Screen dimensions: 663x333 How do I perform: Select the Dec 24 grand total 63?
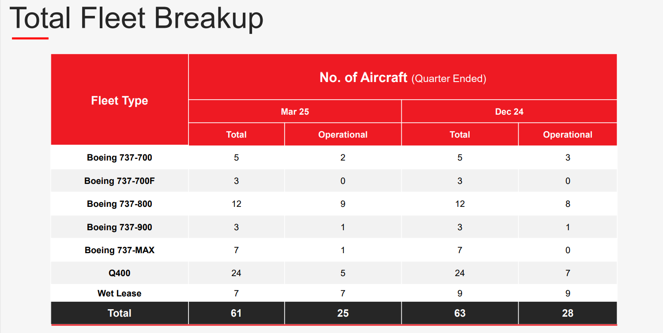tap(460, 313)
